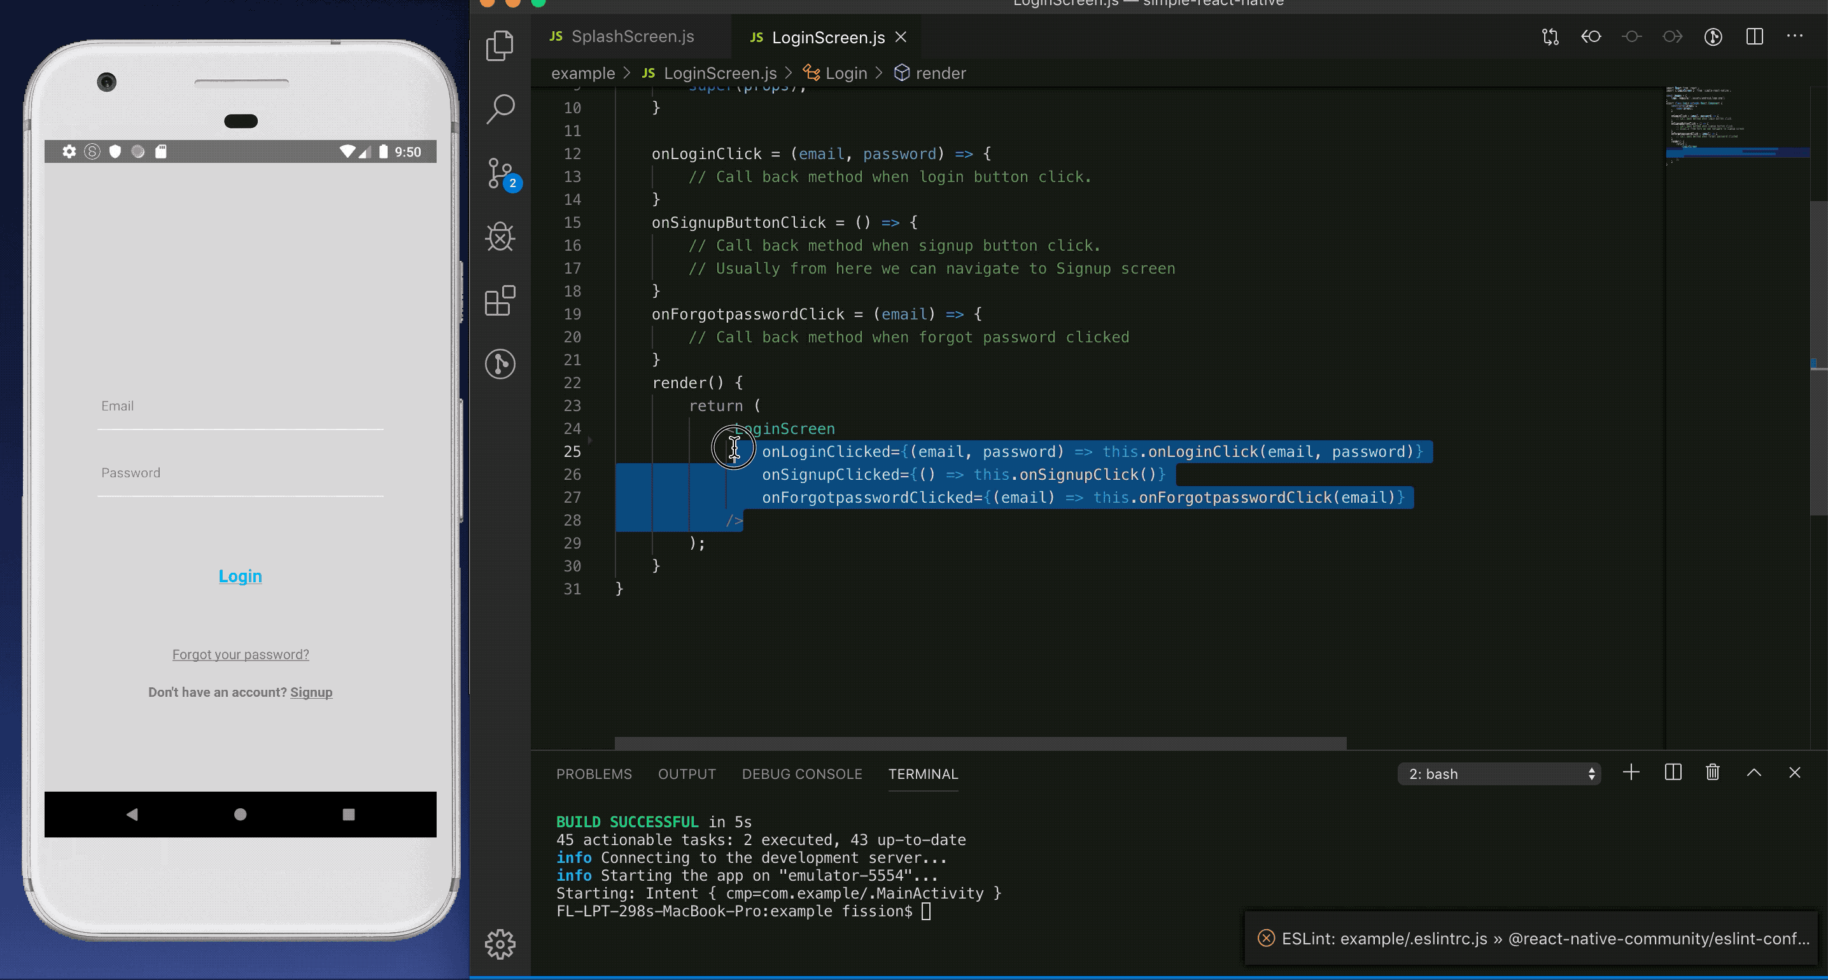Expand the 'example' breadcrumb folder

[582, 73]
